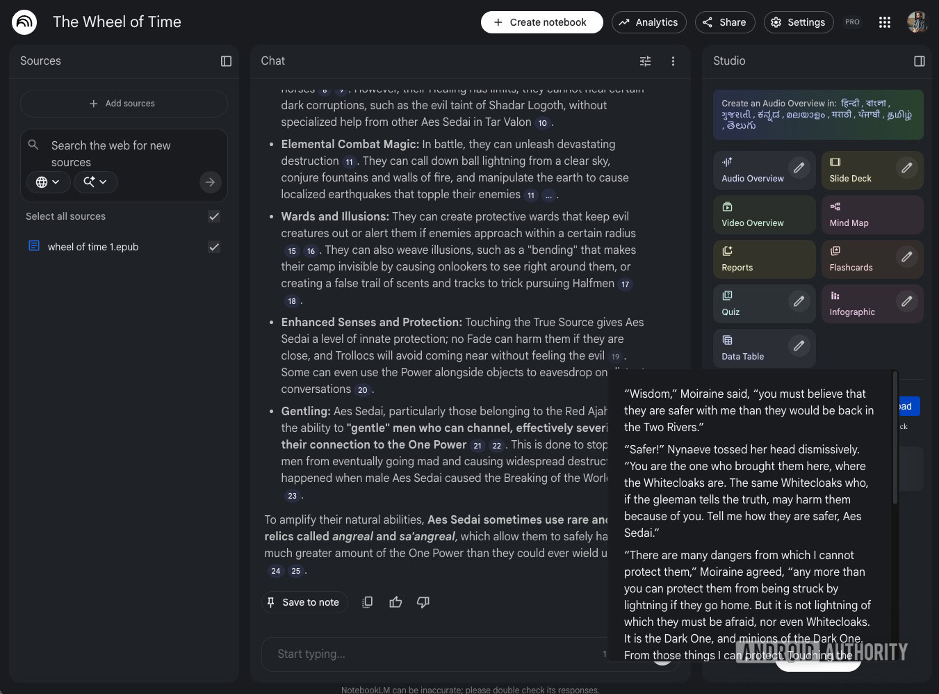The width and height of the screenshot is (939, 694).
Task: Collapse the Studio panel
Action: 919,61
